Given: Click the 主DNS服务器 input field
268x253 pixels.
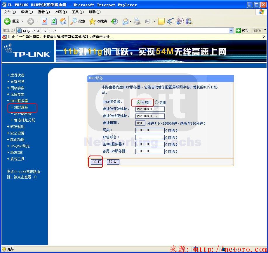Looking at the screenshot, I should pyautogui.click(x=150, y=144).
